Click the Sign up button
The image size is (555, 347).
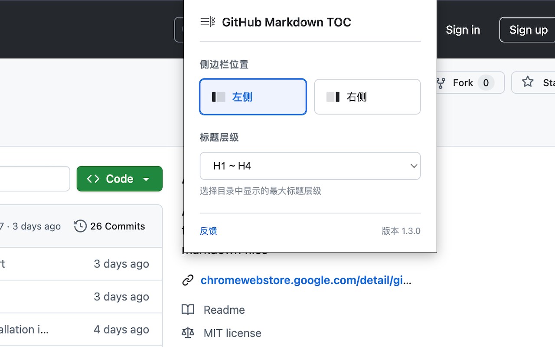528,29
